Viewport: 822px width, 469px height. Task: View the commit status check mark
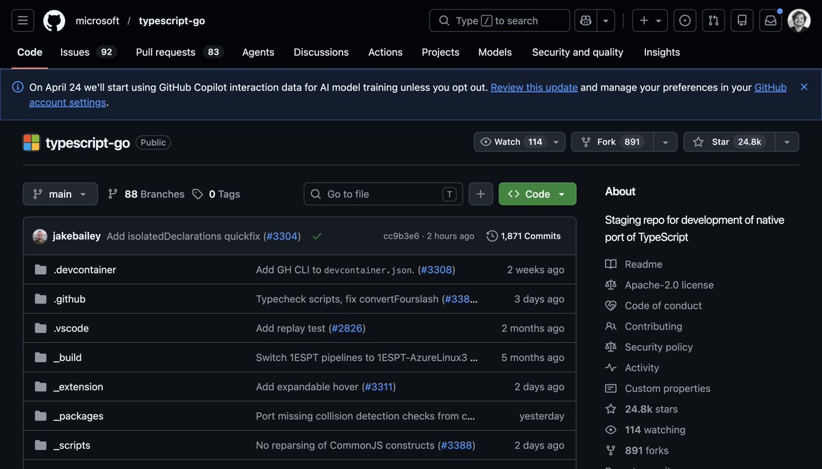[316, 236]
